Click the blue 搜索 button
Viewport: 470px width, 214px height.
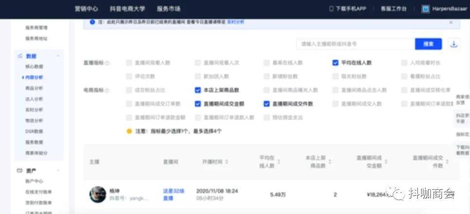click(428, 44)
